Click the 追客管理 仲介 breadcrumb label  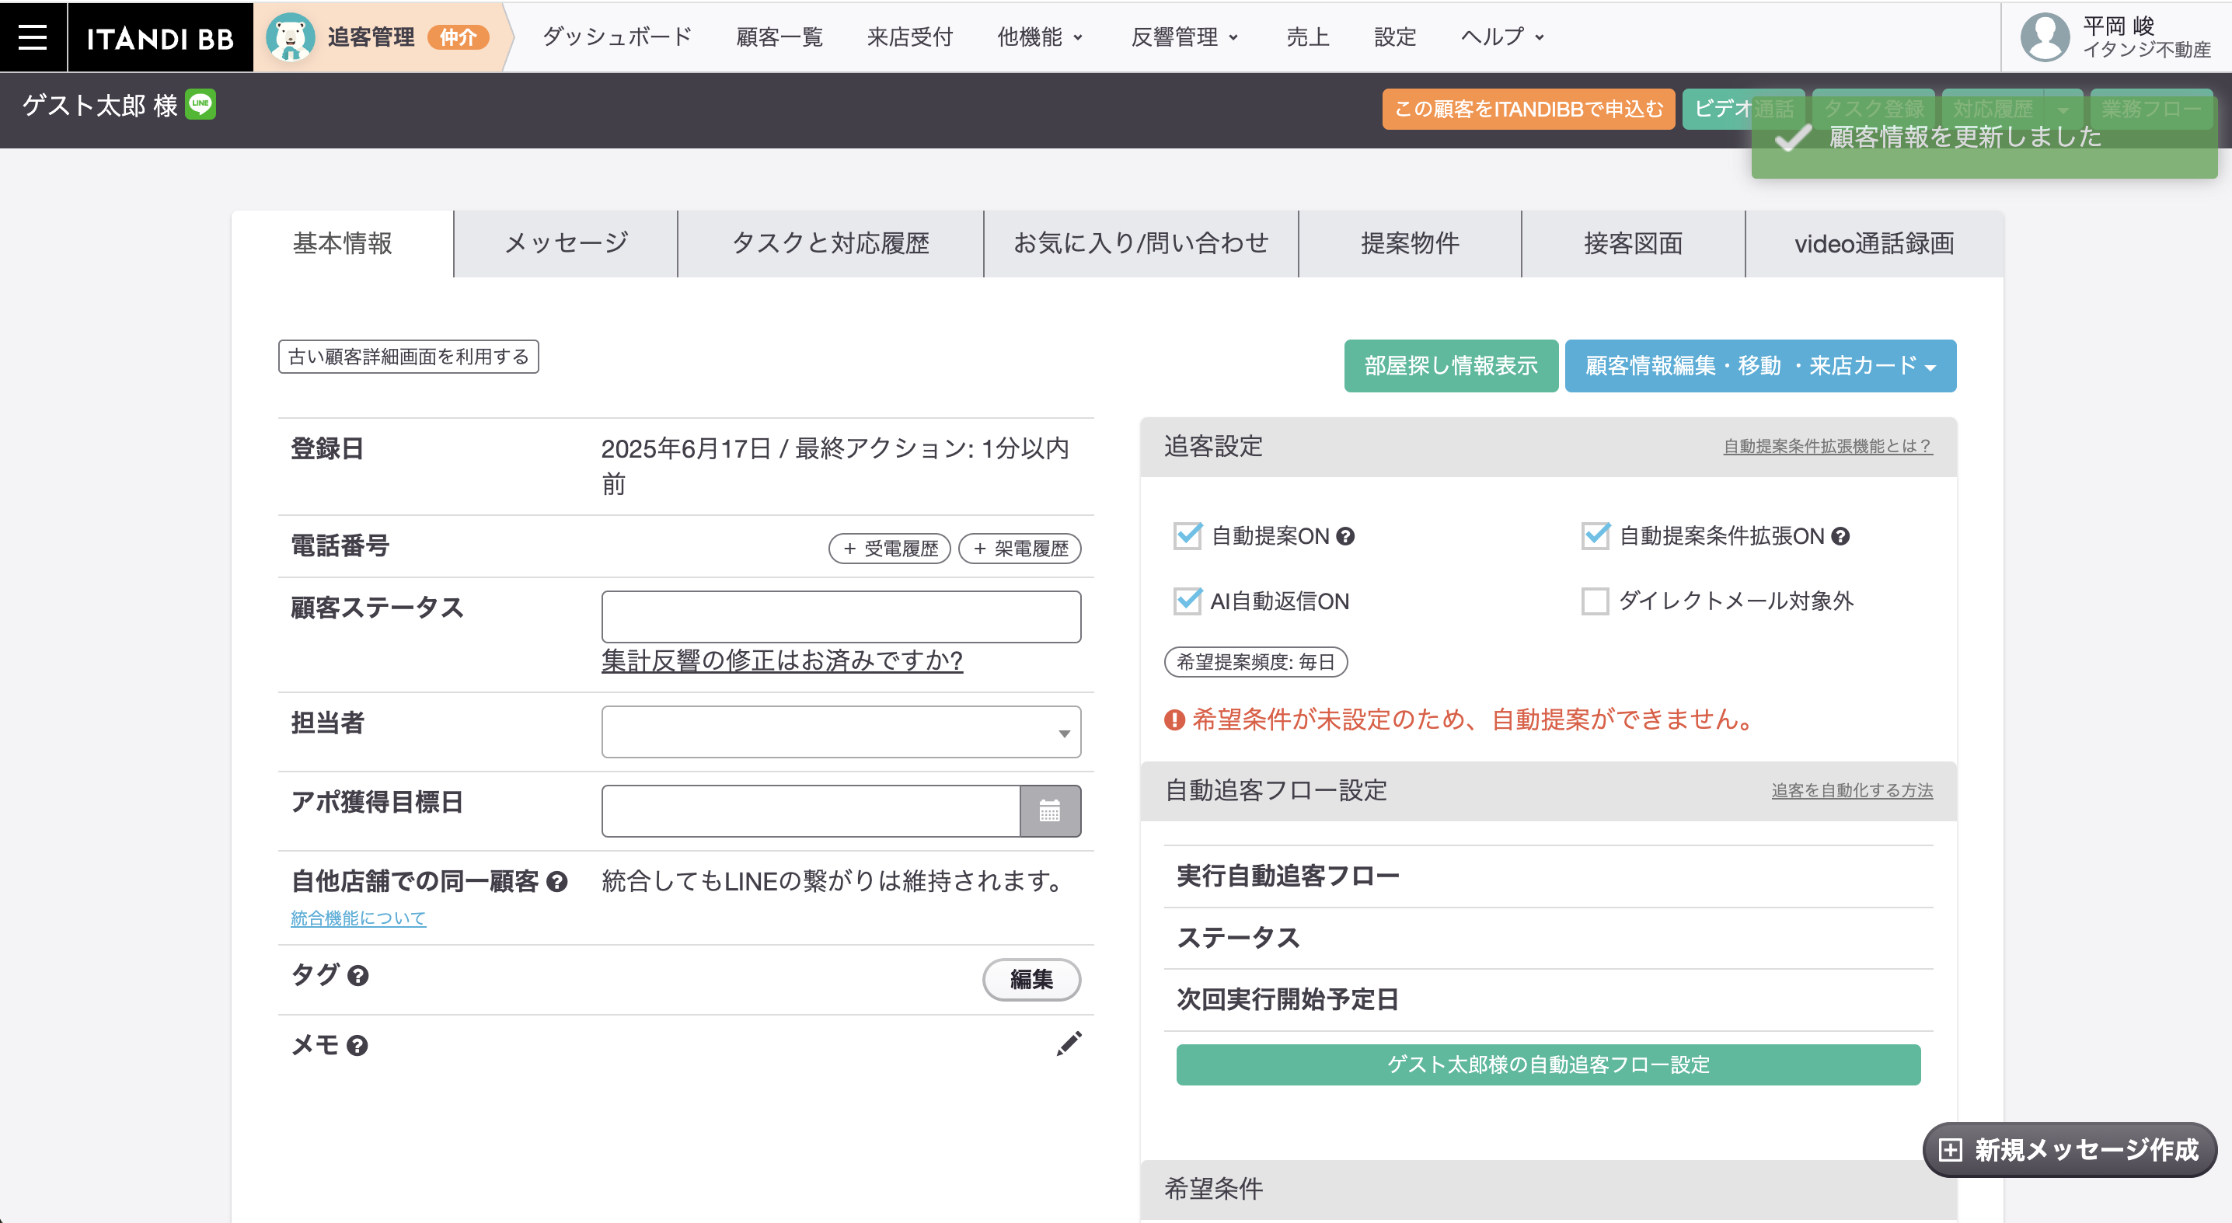tap(407, 37)
